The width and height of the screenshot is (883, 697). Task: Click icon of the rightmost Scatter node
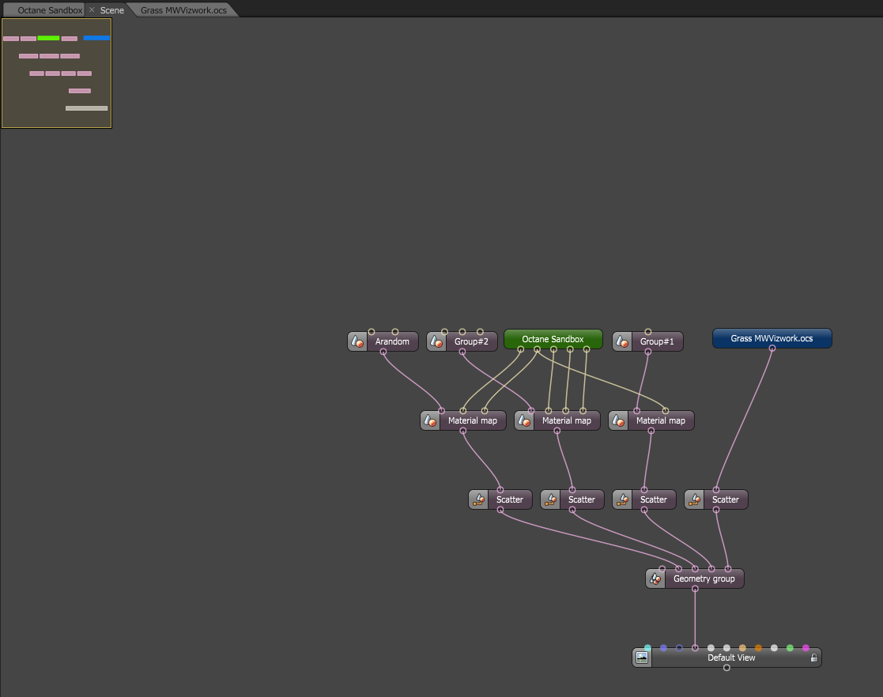[694, 499]
